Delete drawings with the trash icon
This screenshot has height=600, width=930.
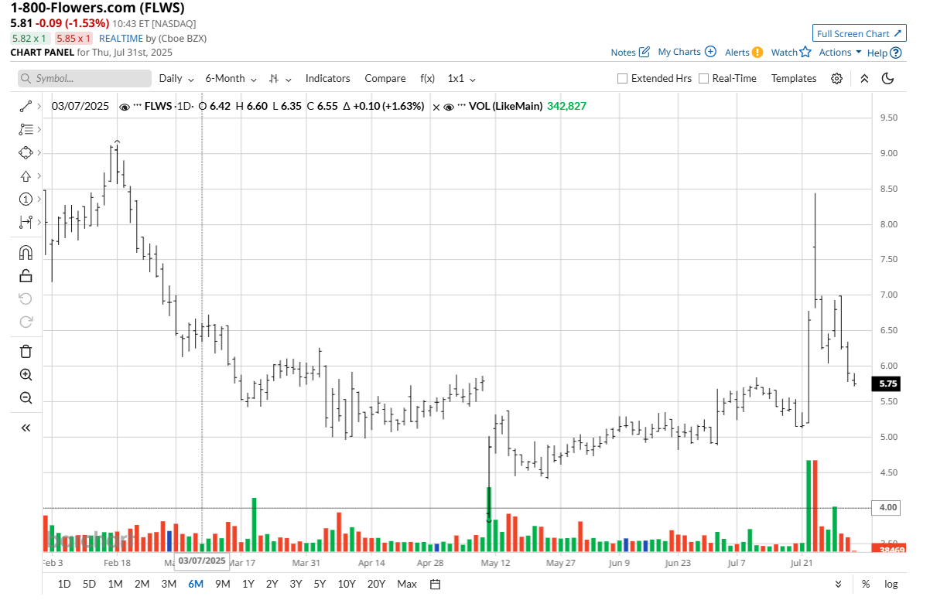26,351
